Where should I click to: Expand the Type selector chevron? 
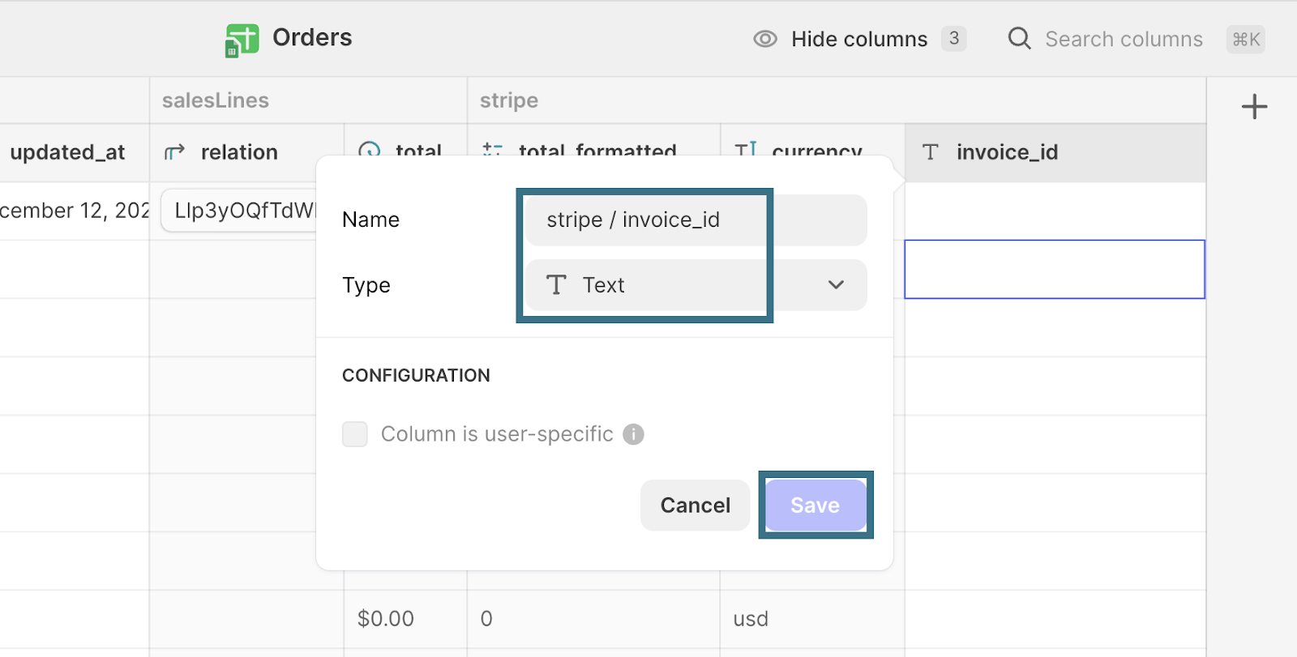(x=836, y=285)
